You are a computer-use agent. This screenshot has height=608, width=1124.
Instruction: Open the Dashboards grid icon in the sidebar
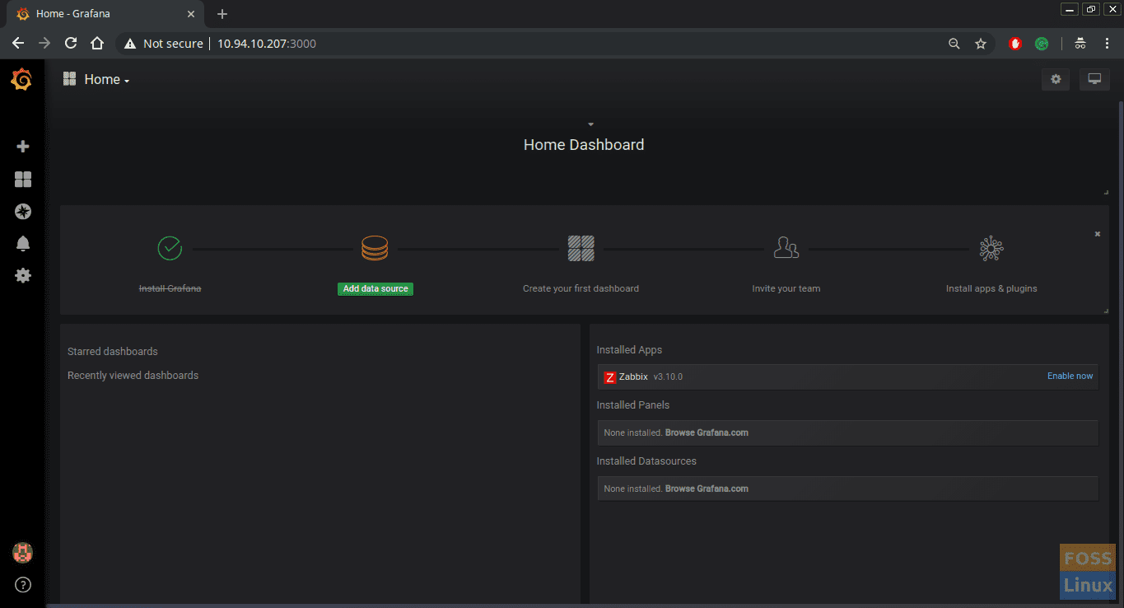[x=23, y=179]
